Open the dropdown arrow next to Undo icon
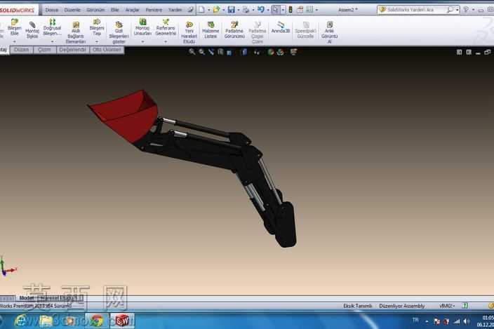The width and height of the screenshot is (494, 329). [268, 10]
